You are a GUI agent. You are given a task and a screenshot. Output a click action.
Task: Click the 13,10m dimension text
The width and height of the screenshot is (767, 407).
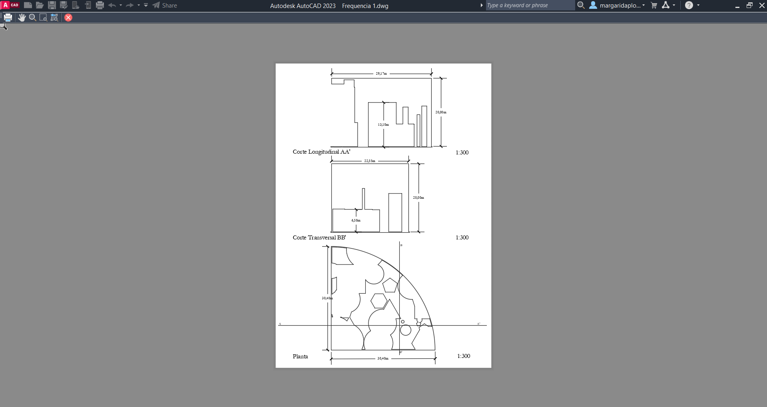(383, 124)
